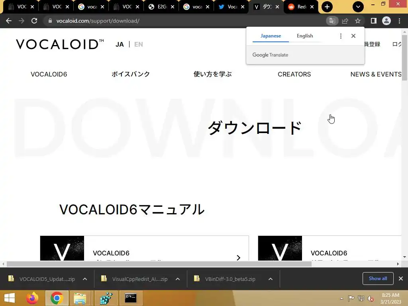The image size is (408, 306).
Task: Click the vertical scrollbar thumb
Action: [x=404, y=57]
